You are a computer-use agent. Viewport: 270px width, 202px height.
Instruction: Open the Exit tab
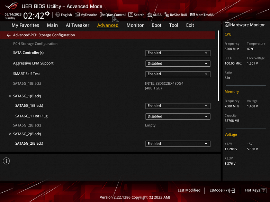tap(190, 25)
